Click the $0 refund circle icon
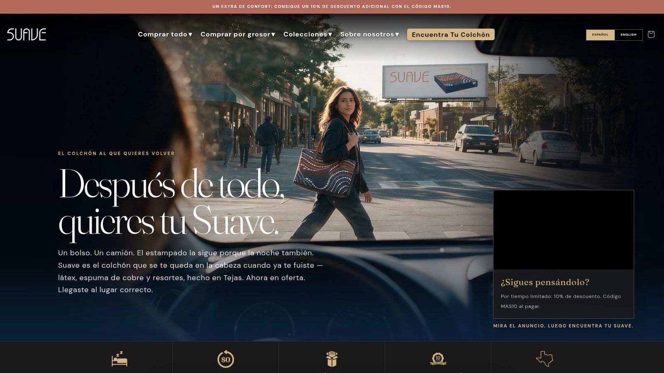 (226, 359)
